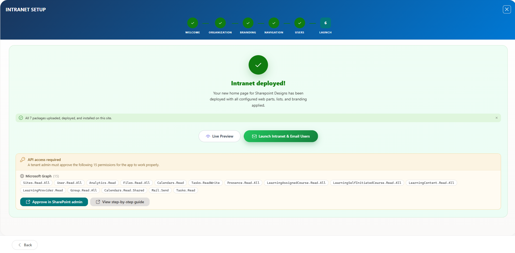Select the Mail.Send permission chip
515x253 pixels.
coord(160,190)
